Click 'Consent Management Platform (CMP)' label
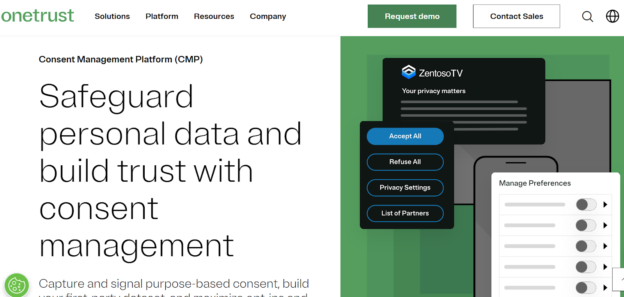The image size is (624, 297). click(x=121, y=59)
